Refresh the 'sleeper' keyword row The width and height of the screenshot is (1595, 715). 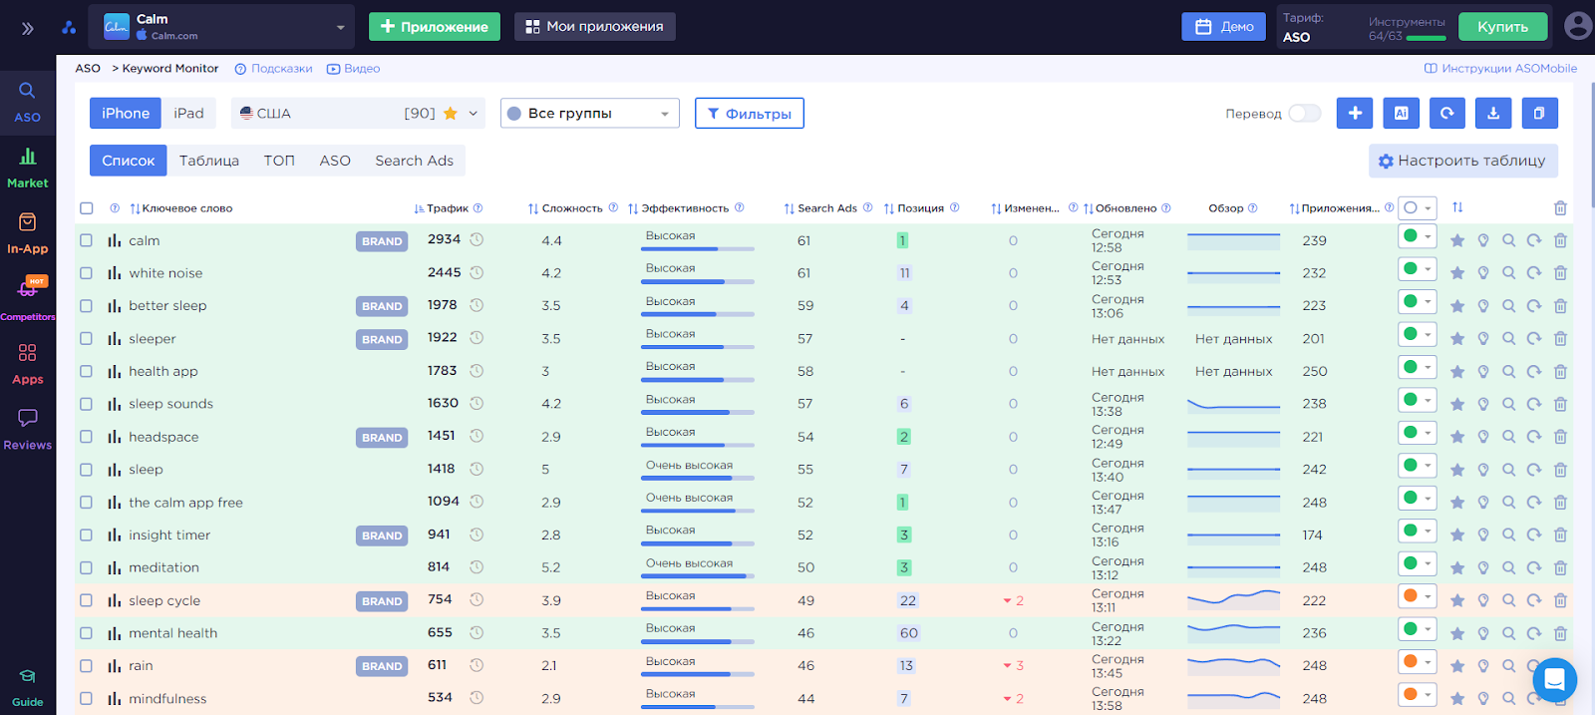tap(1534, 339)
